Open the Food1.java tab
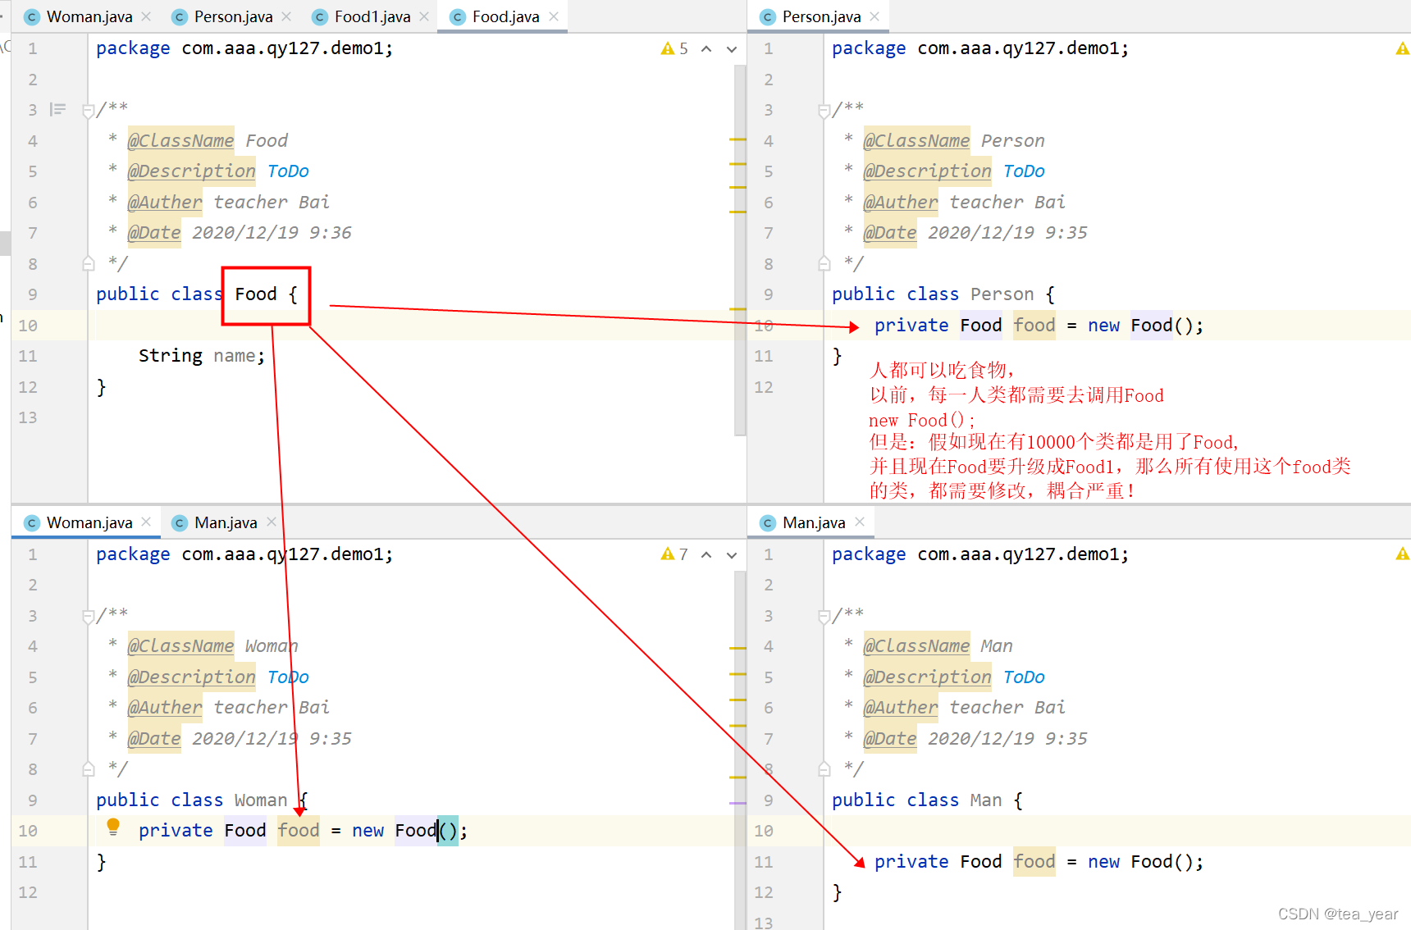 point(363,16)
